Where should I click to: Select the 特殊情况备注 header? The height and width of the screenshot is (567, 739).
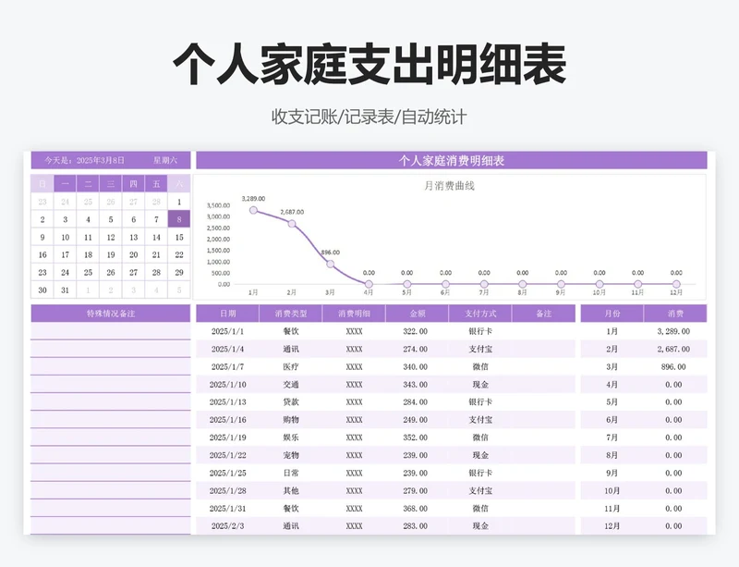pyautogui.click(x=111, y=314)
